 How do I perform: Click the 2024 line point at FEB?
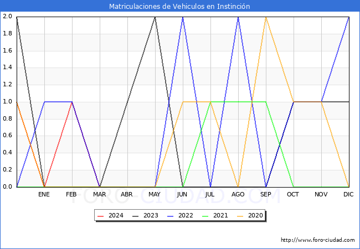coord(72,102)
